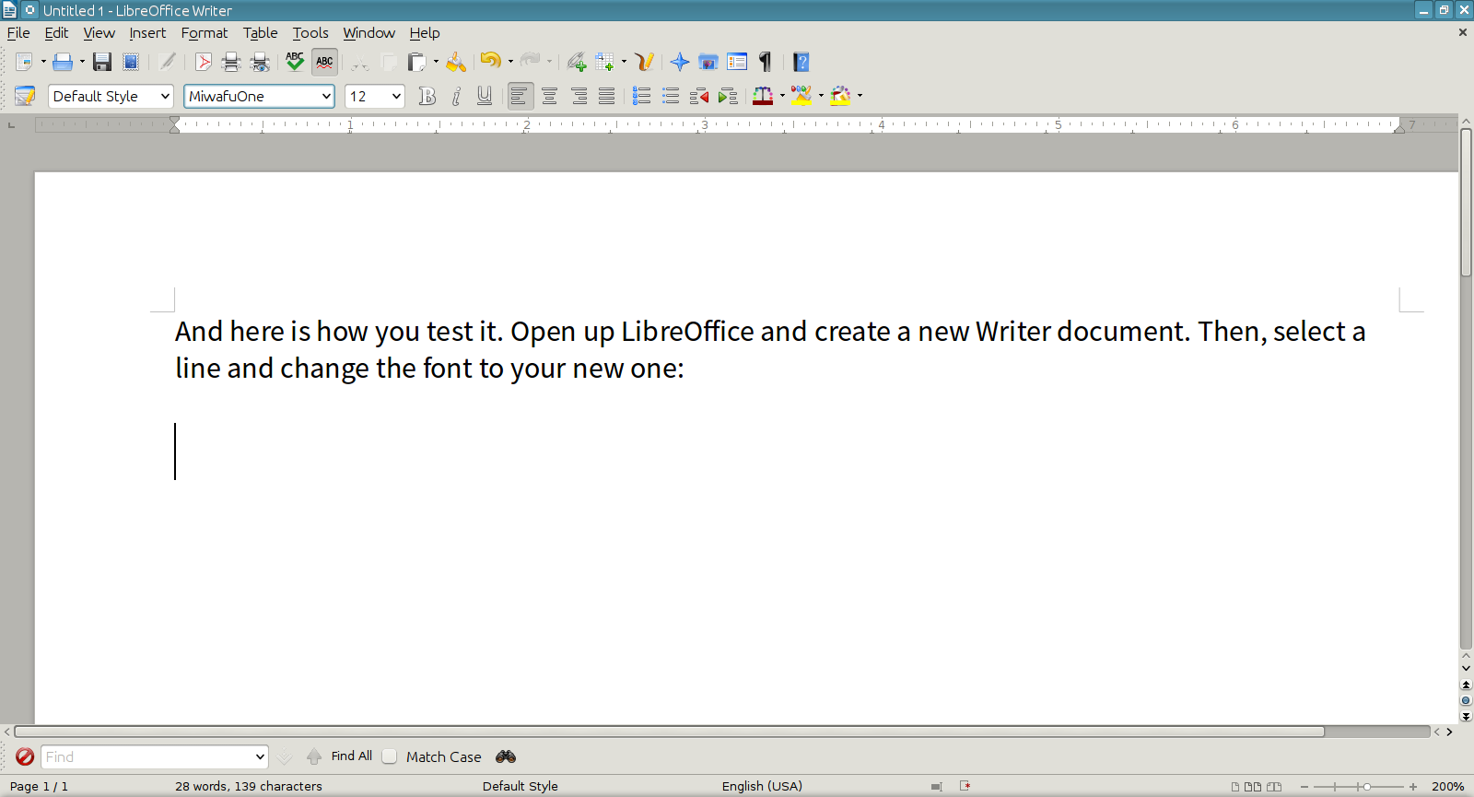Open the Navigator star icon
The image size is (1474, 797).
(680, 62)
